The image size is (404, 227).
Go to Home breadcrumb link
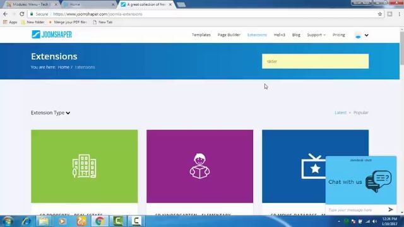click(x=63, y=67)
